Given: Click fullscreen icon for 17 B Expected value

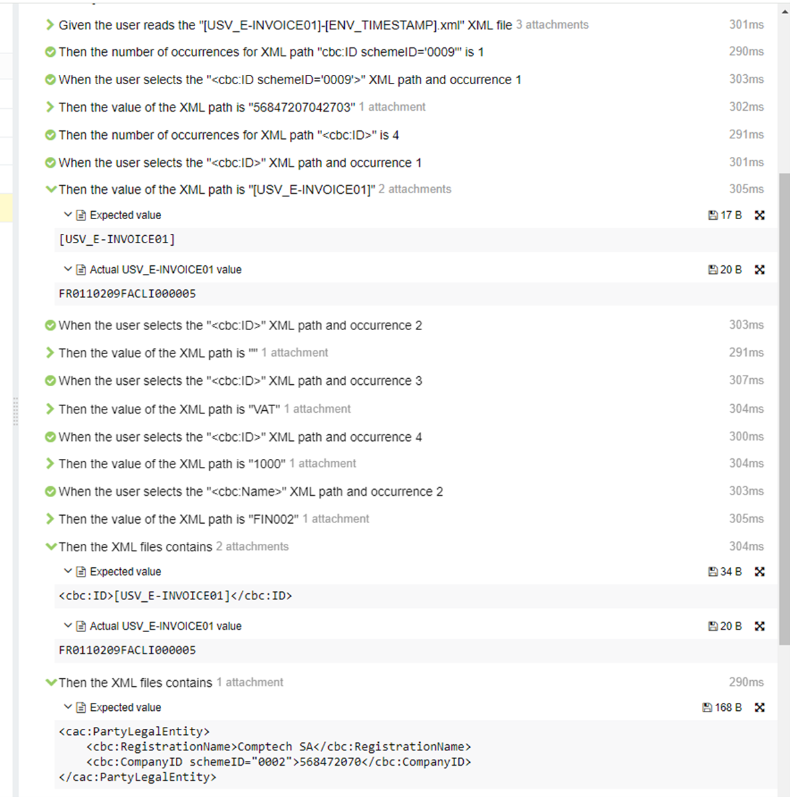Looking at the screenshot, I should (x=759, y=215).
